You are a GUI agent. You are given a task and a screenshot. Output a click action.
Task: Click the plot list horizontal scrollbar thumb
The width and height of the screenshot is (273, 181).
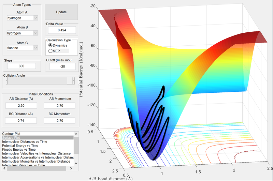coord(37,168)
